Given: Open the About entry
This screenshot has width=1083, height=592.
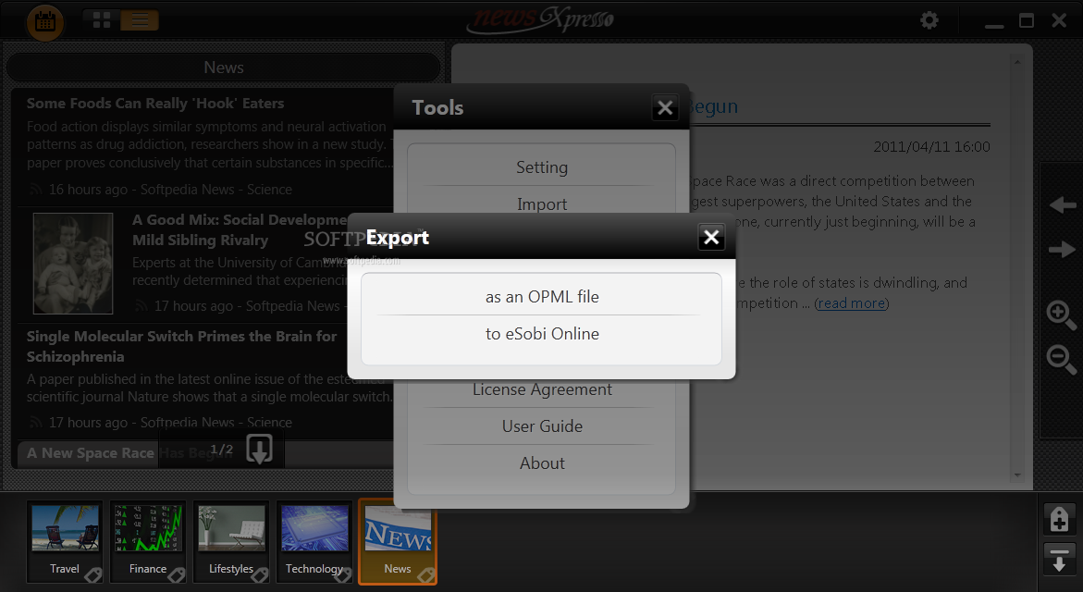Looking at the screenshot, I should [x=542, y=462].
